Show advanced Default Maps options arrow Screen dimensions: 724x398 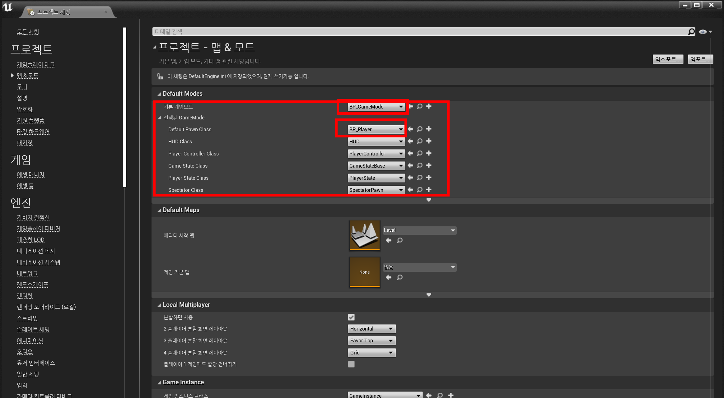point(429,295)
